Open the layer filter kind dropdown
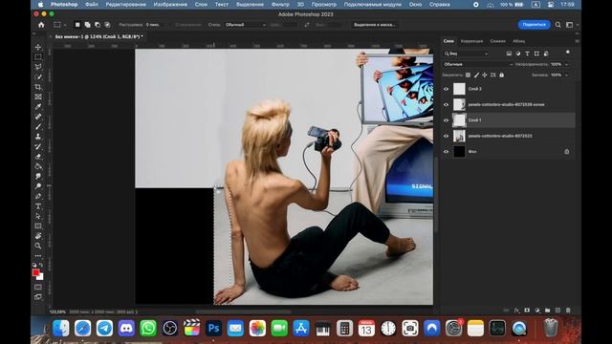The height and width of the screenshot is (344, 612). (x=466, y=54)
